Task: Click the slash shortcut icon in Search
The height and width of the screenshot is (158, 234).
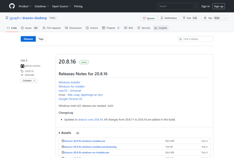Action: coord(195,6)
